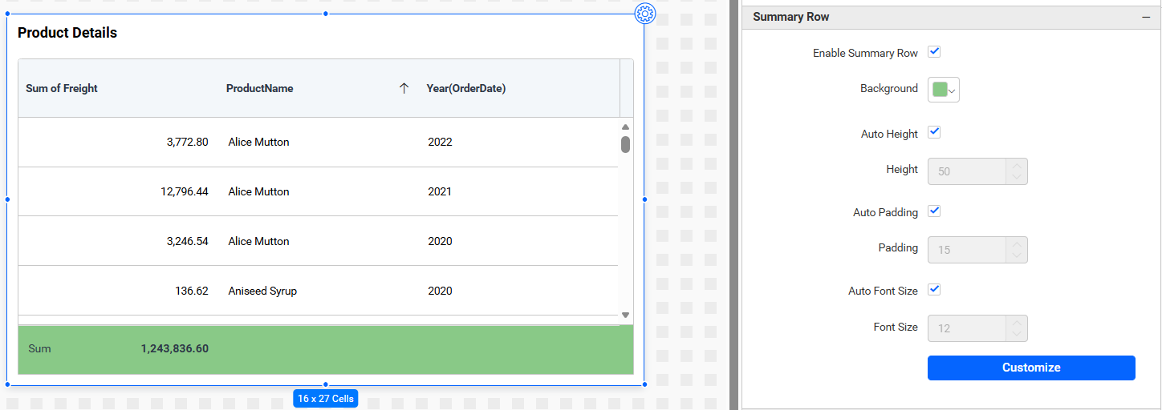Select the Aniseed Syrup product cell
Screen dimensions: 1162x410
262,291
